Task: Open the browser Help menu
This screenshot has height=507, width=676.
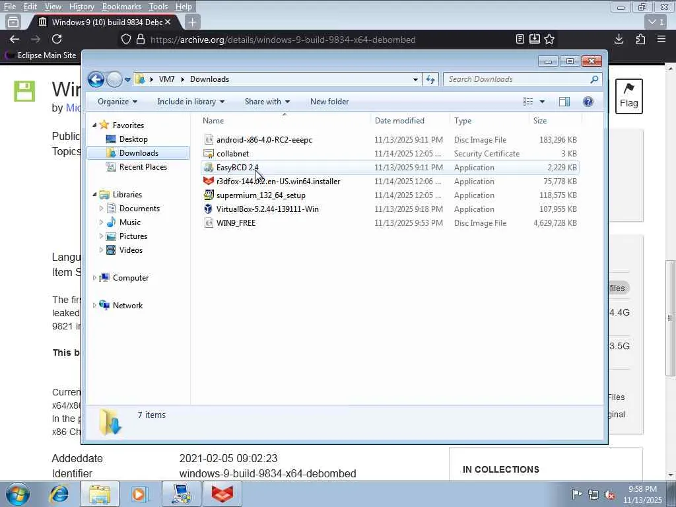Action: tap(184, 7)
